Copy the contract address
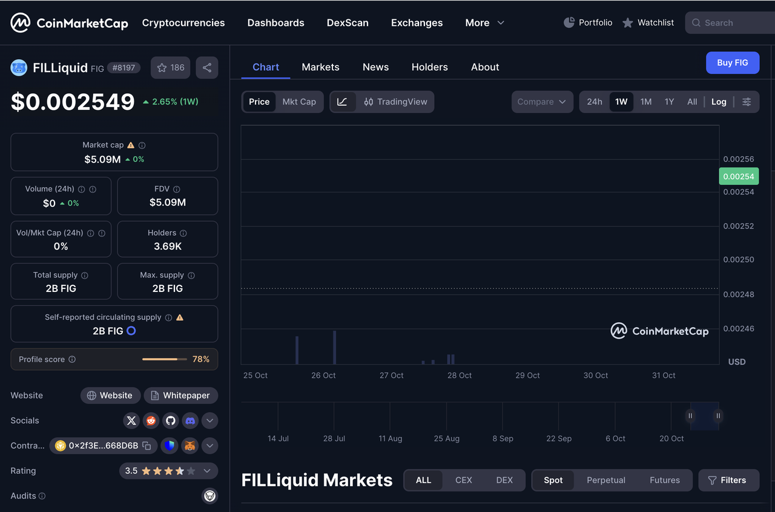Image resolution: width=775 pixels, height=512 pixels. coord(147,446)
